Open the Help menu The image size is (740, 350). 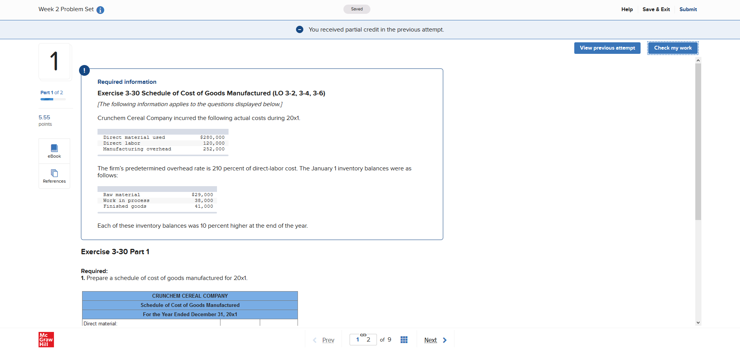pos(627,9)
